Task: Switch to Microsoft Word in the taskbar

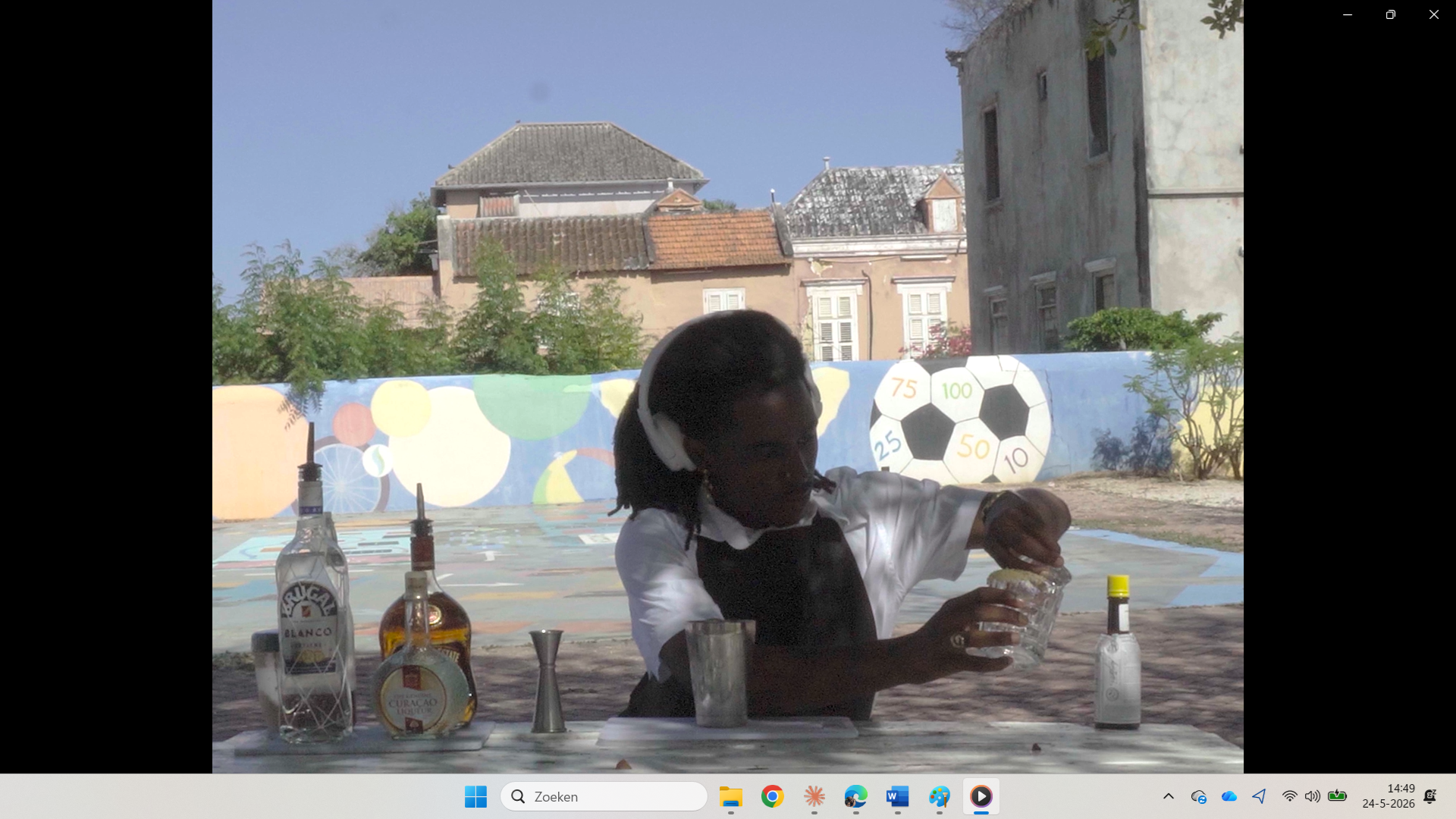Action: [898, 796]
